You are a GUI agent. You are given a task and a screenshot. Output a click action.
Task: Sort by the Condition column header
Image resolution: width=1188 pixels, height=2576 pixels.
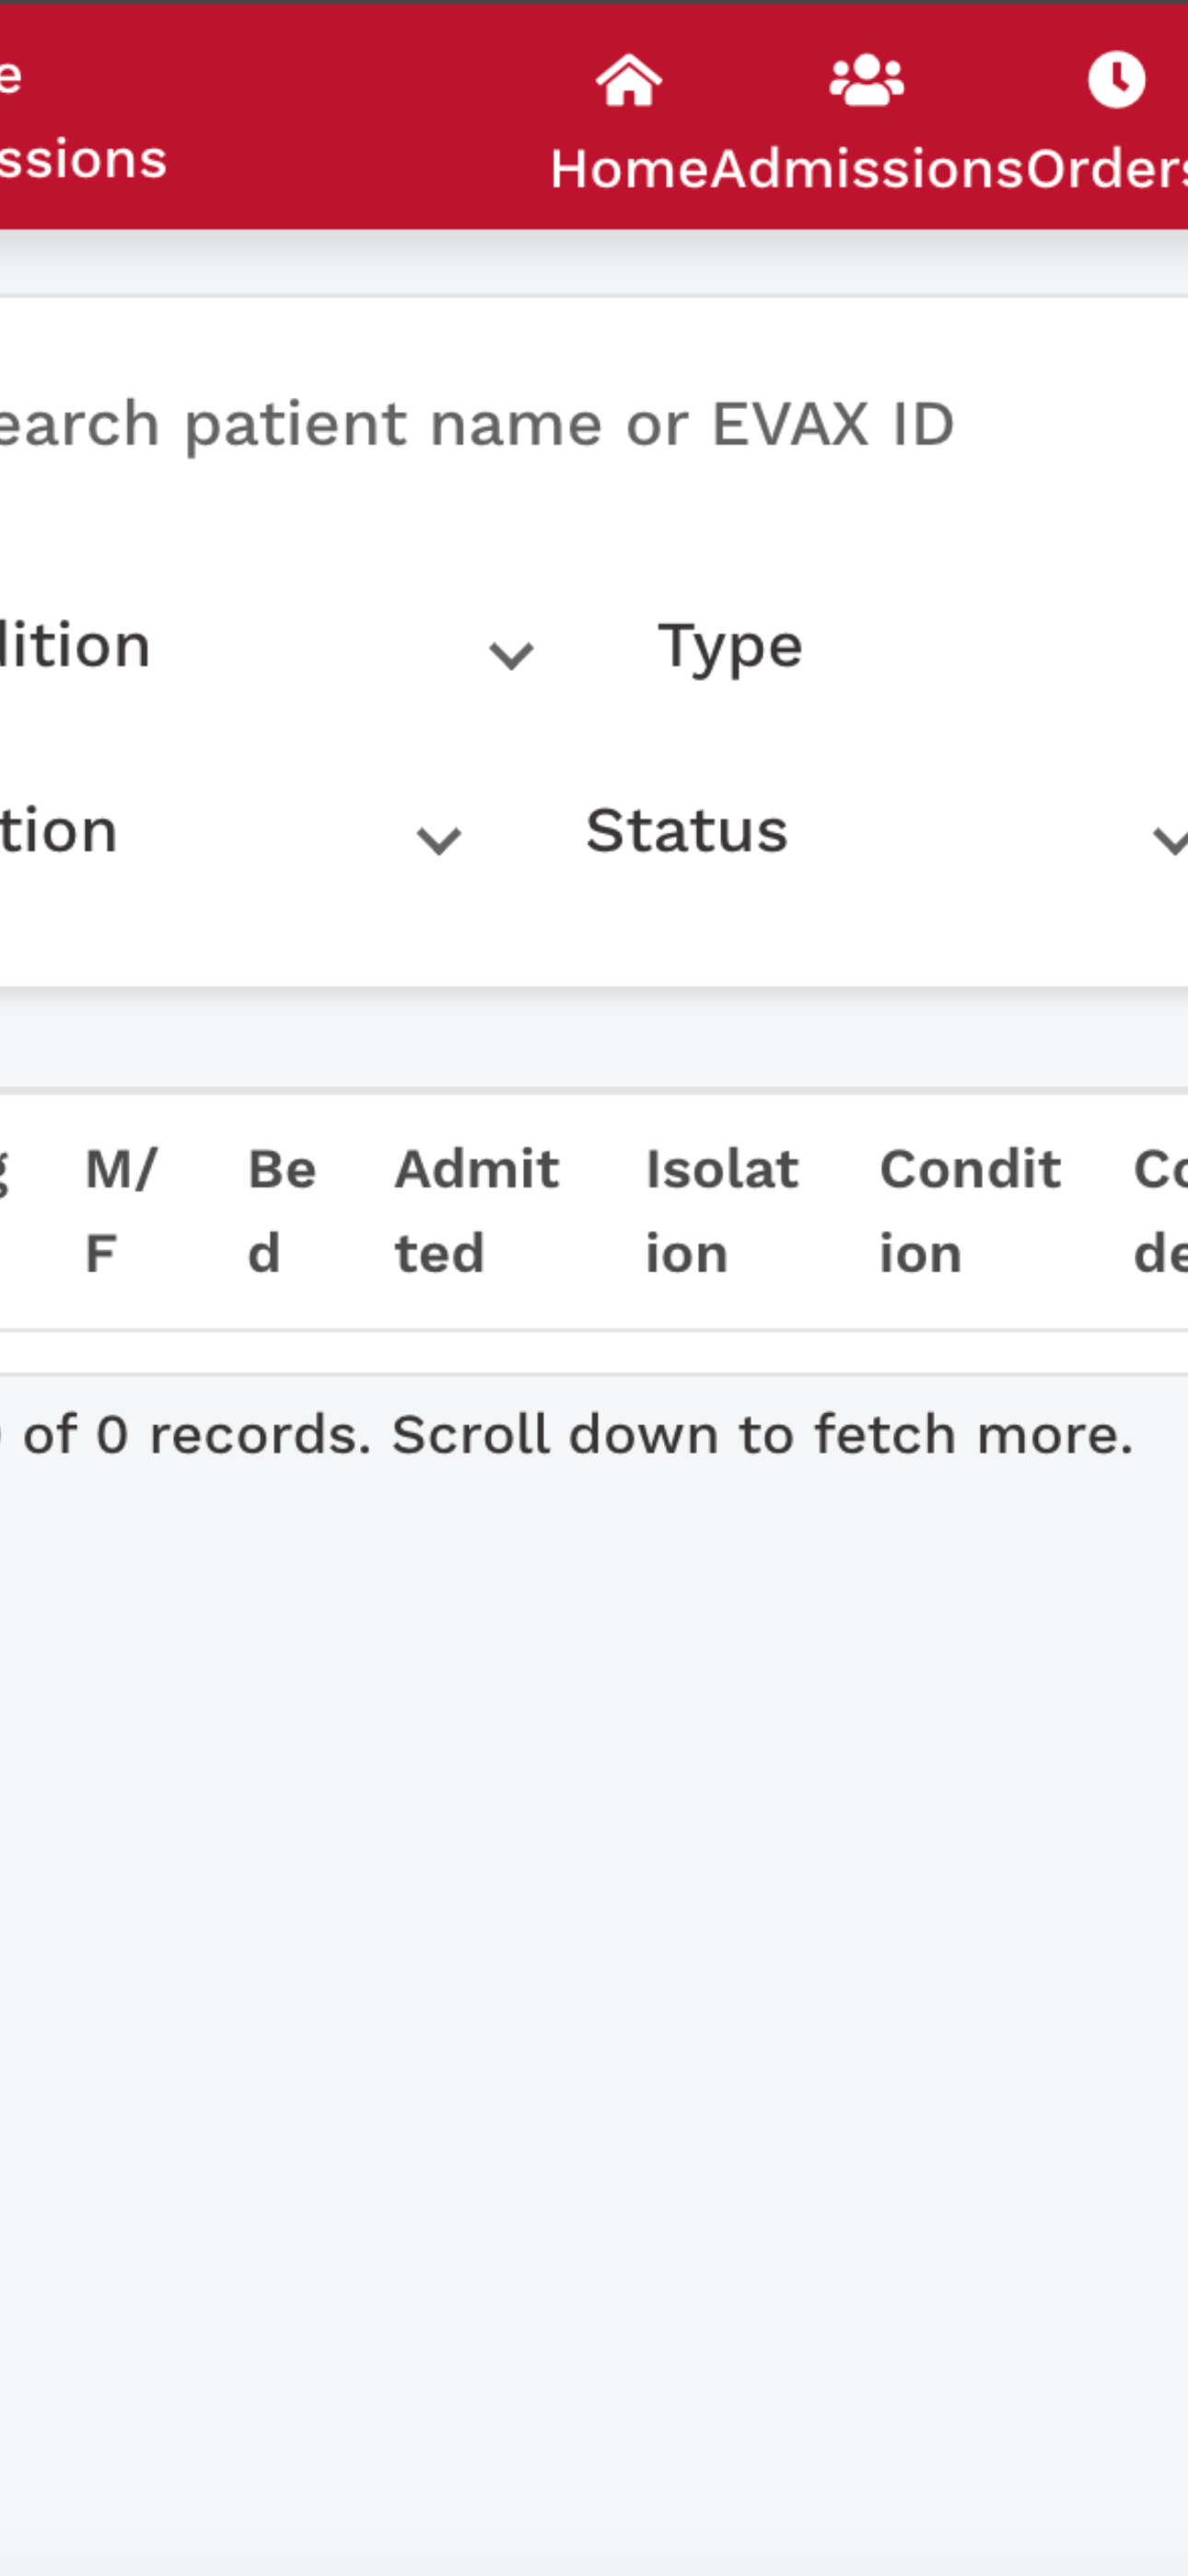(970, 1211)
